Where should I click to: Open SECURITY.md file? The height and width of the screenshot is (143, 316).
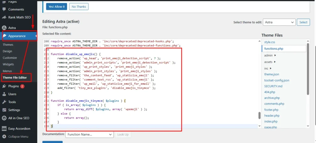point(273,86)
